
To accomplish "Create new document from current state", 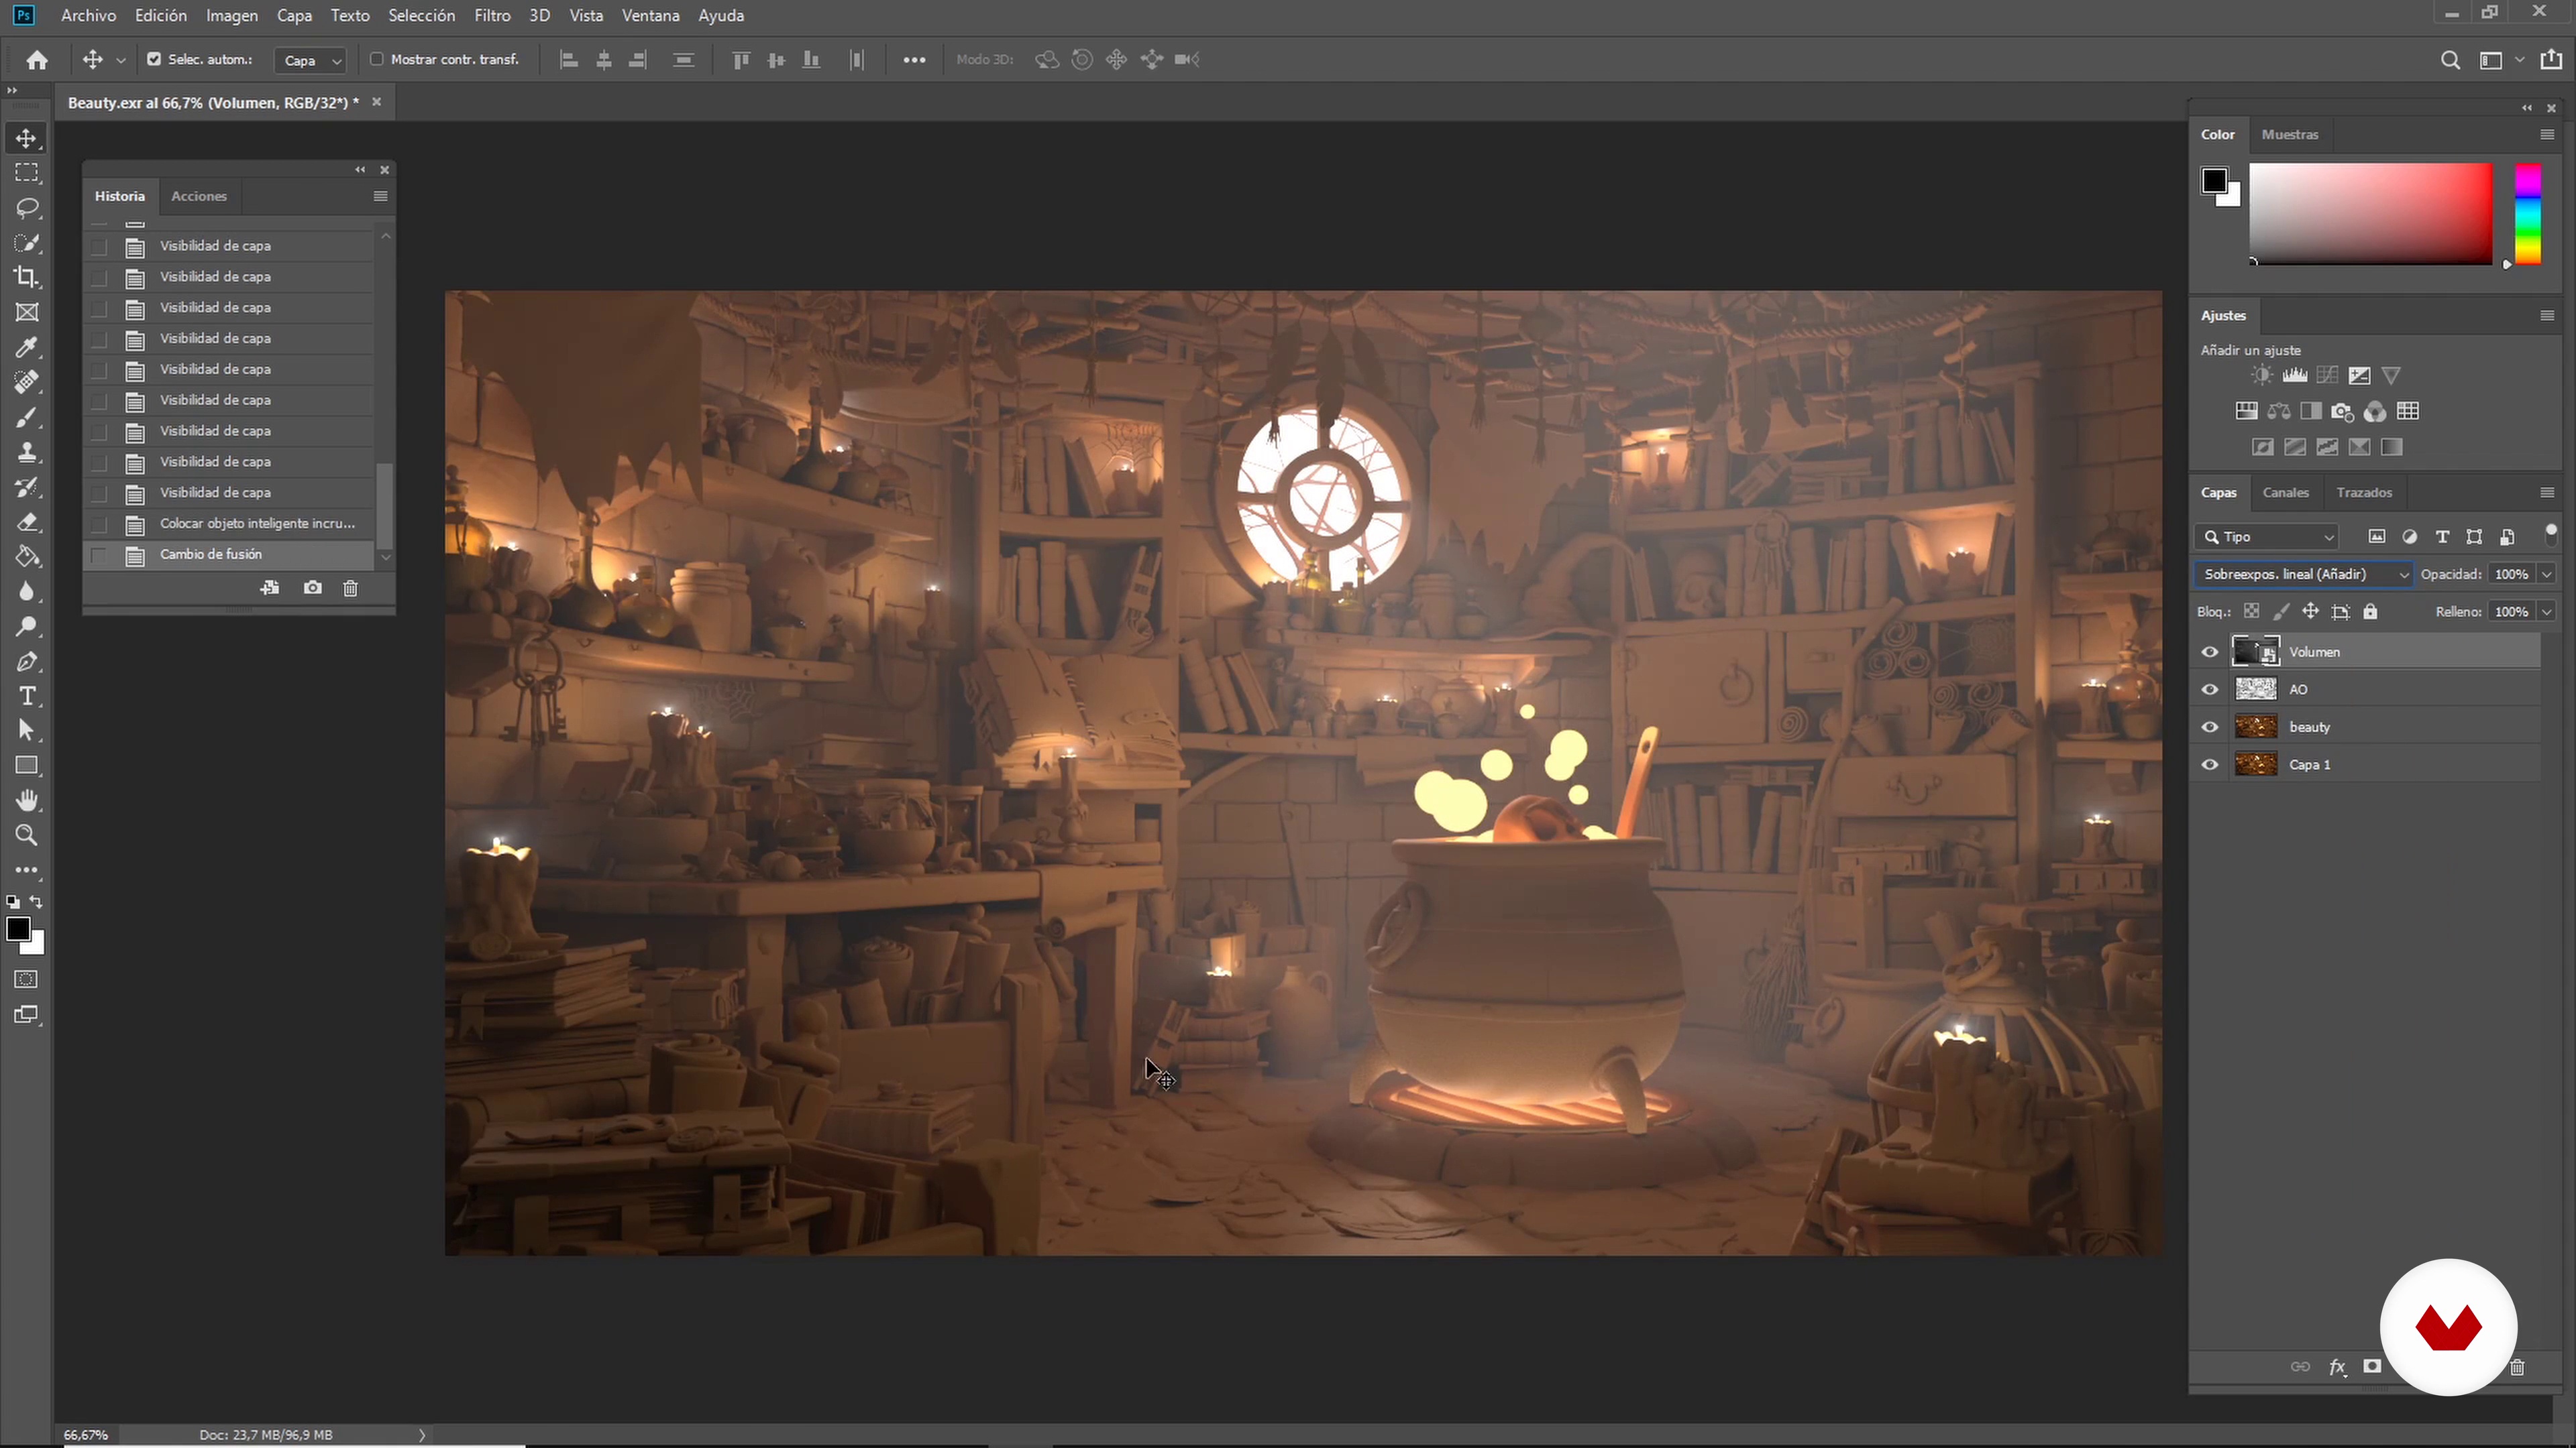I will tap(270, 588).
